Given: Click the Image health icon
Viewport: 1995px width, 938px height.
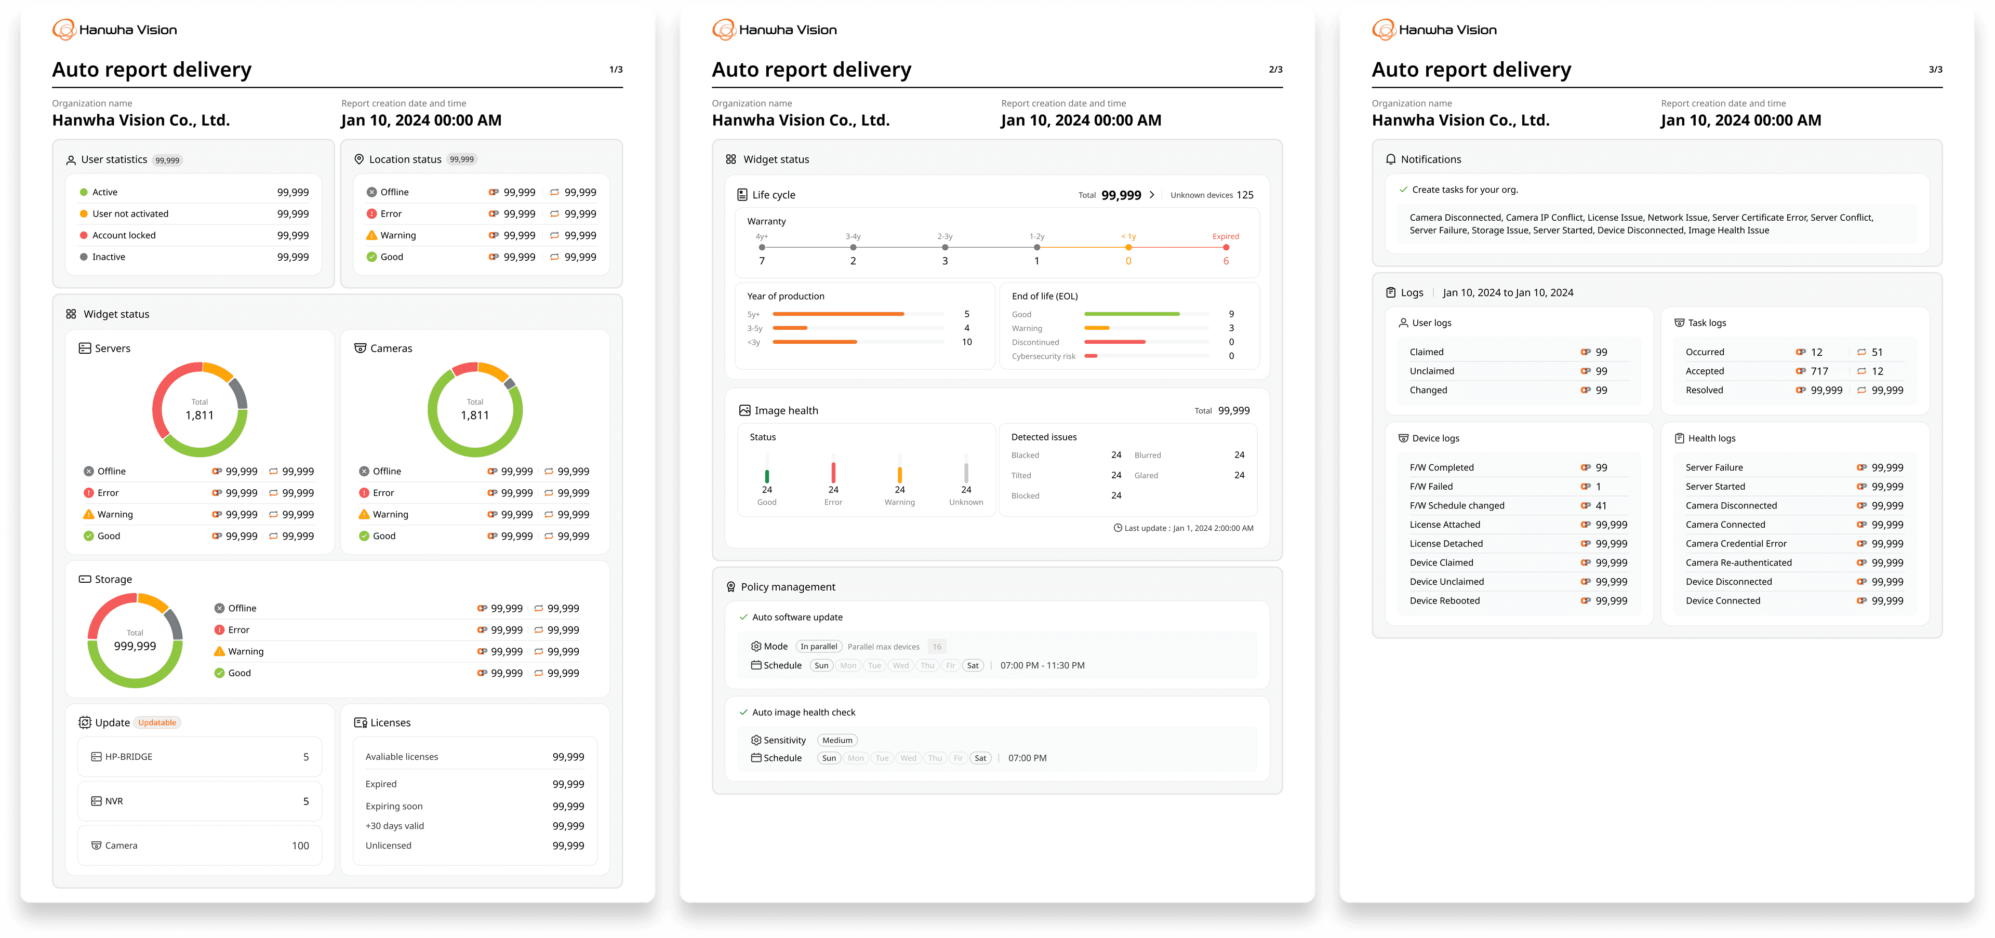Looking at the screenshot, I should click(x=744, y=410).
